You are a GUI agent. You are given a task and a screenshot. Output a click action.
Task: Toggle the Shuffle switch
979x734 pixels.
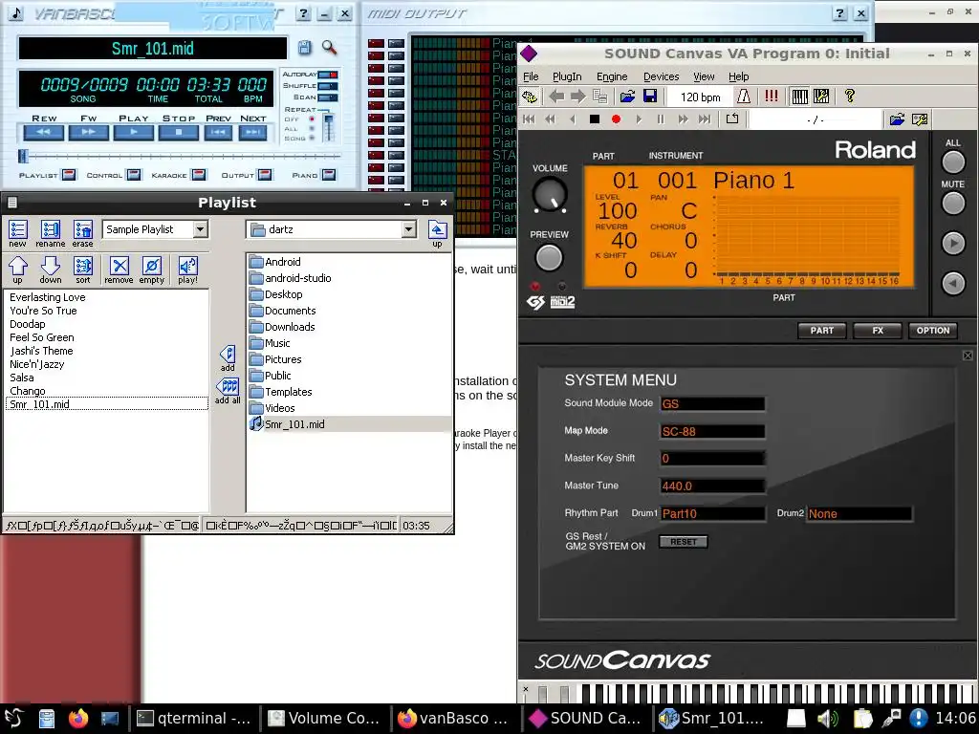click(328, 86)
